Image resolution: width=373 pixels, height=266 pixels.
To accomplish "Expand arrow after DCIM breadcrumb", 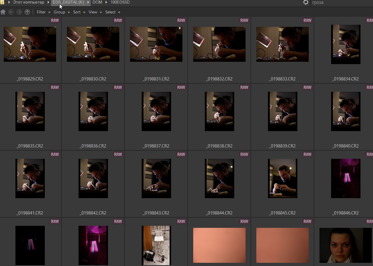I will click(x=106, y=2).
